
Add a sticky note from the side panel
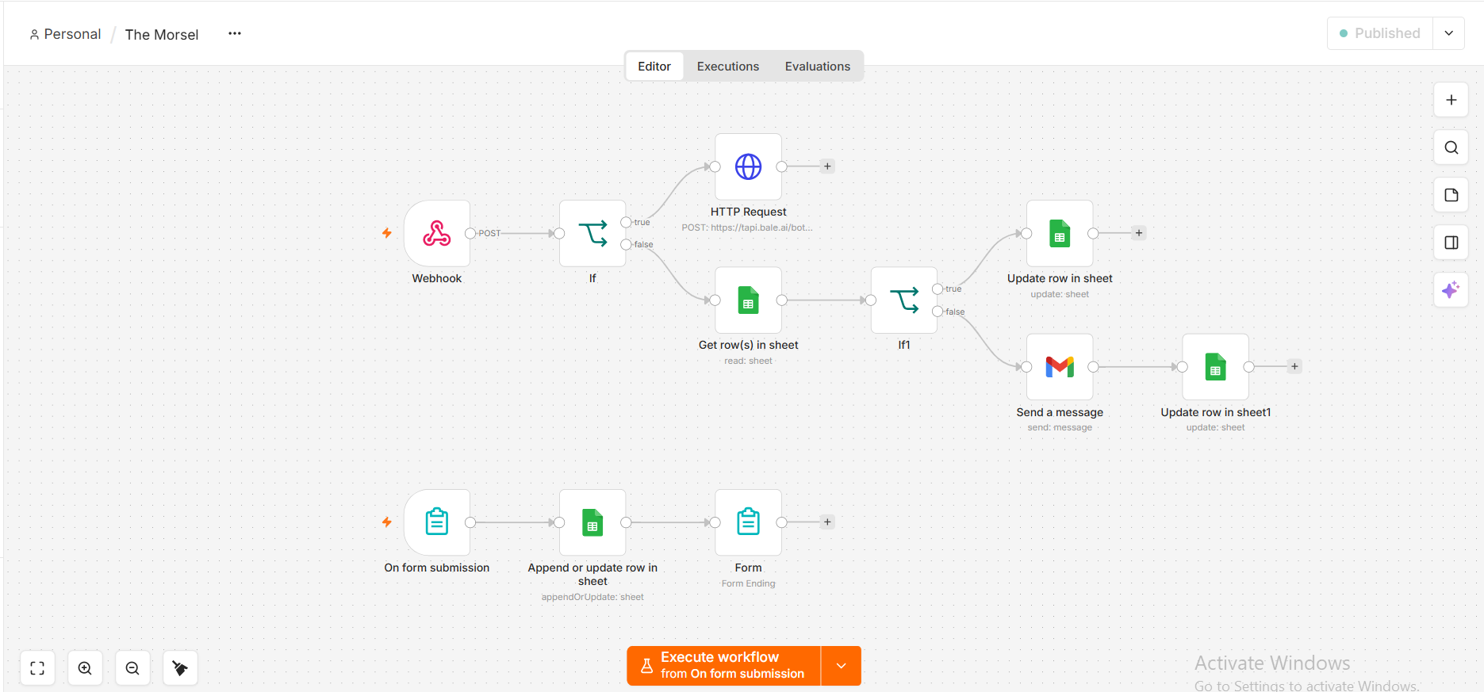tap(1451, 195)
